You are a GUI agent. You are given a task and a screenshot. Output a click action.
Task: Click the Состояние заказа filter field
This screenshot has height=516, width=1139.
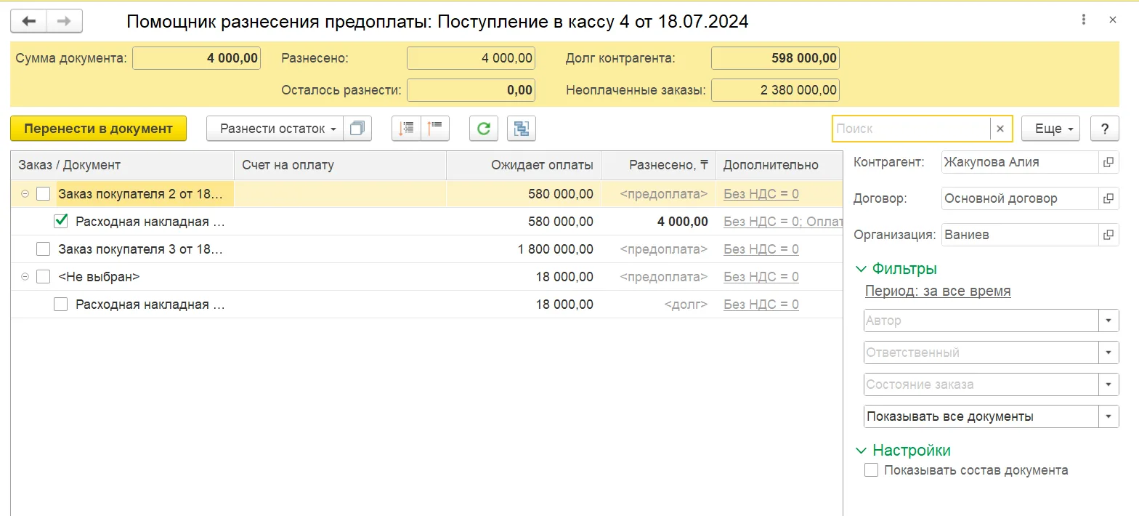coord(981,384)
